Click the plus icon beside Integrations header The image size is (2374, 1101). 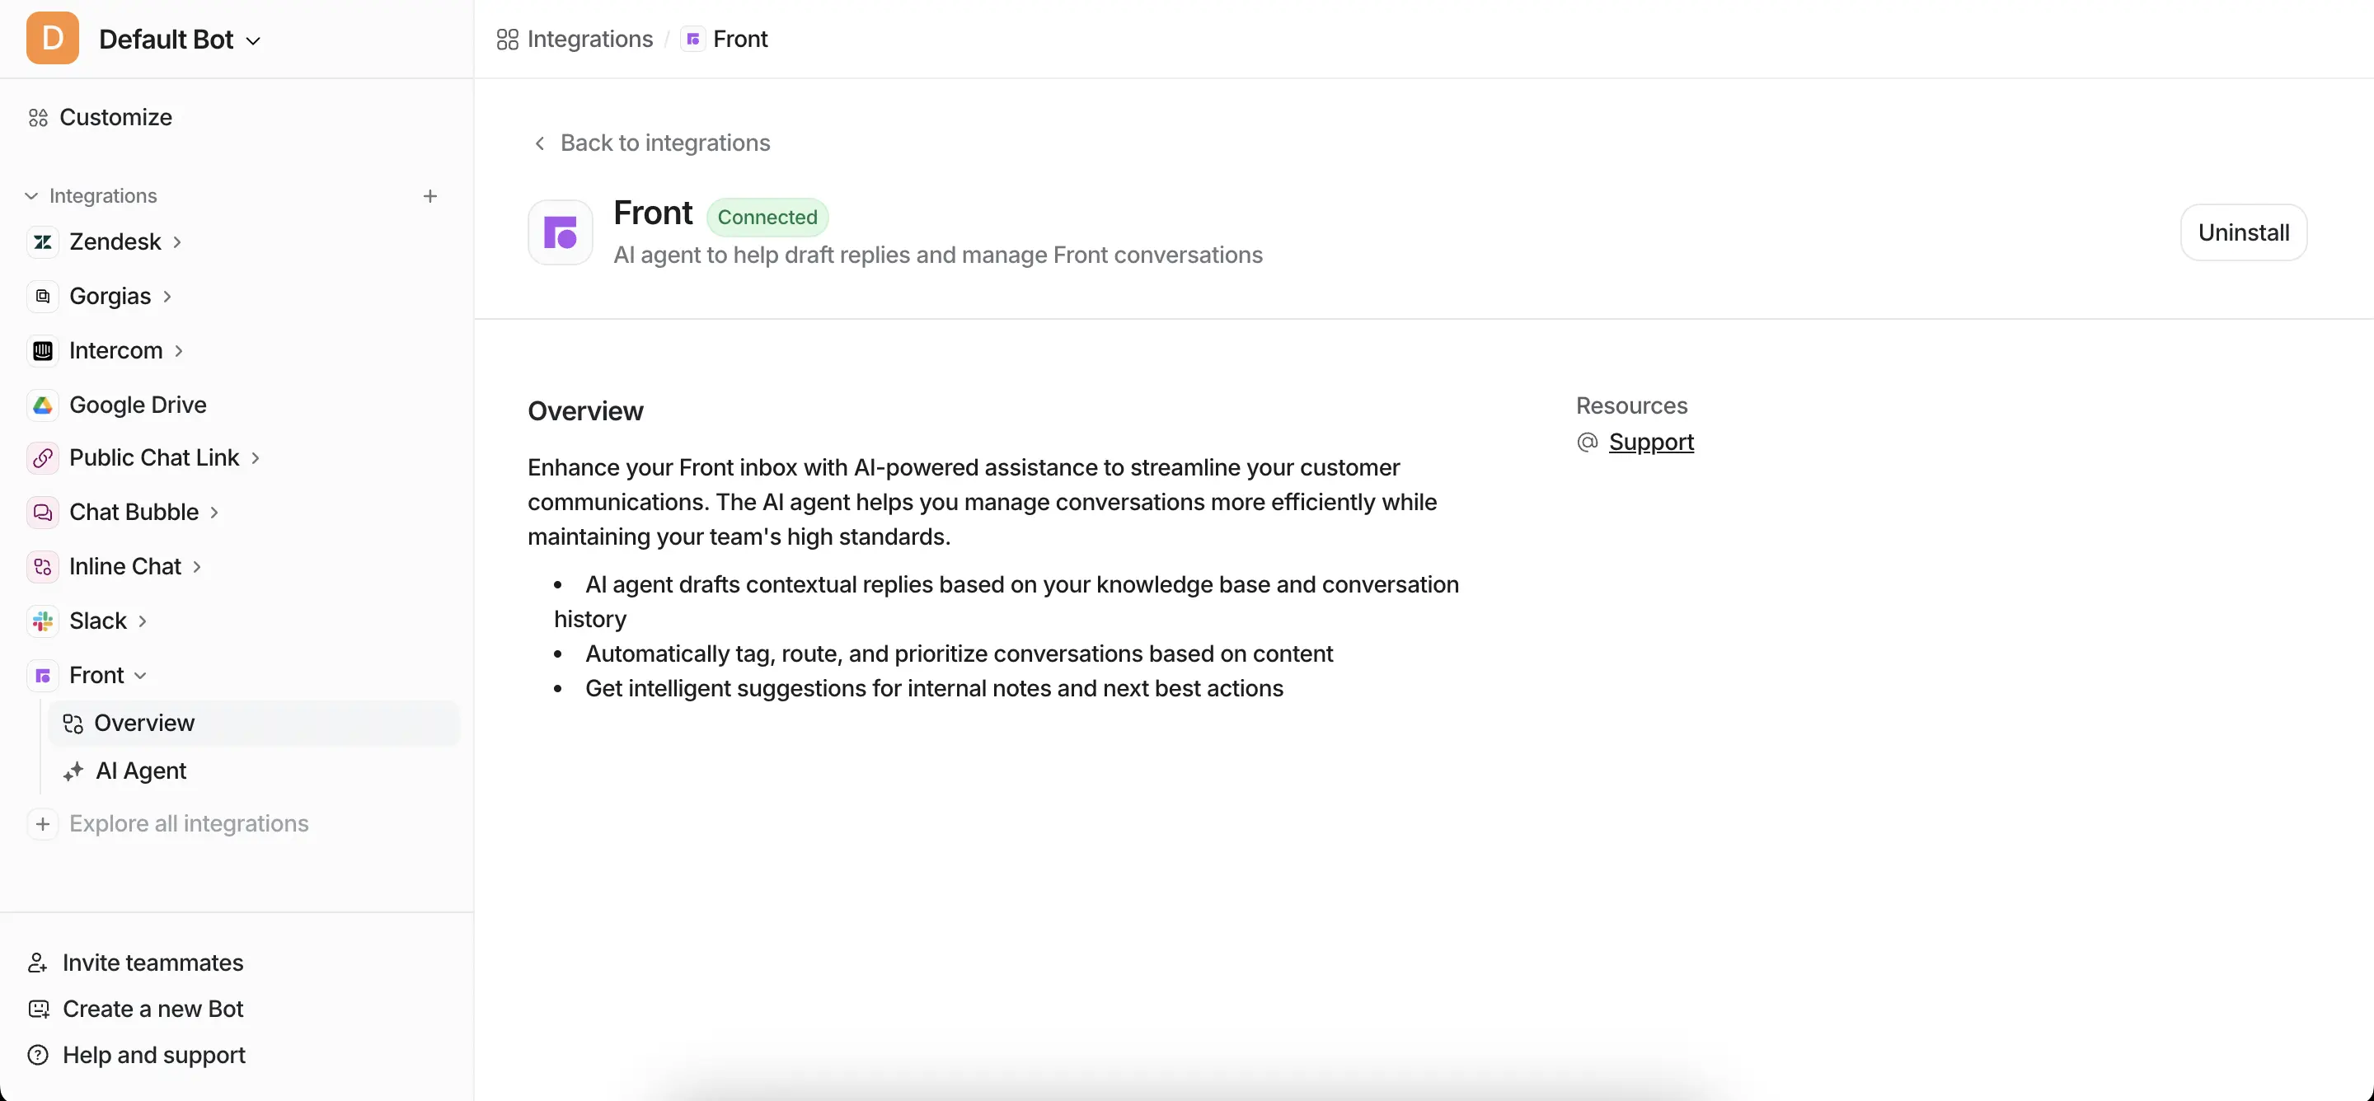429,196
